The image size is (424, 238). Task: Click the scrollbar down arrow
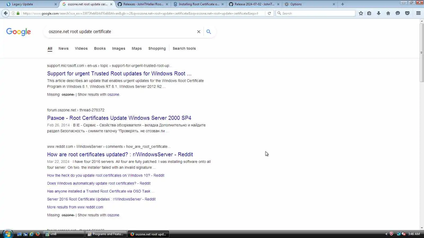coord(422,228)
